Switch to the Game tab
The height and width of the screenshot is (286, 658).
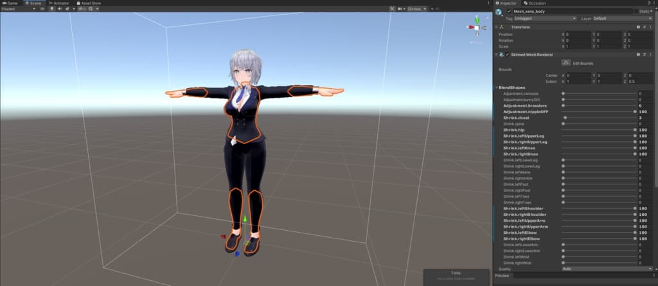pyautogui.click(x=10, y=3)
